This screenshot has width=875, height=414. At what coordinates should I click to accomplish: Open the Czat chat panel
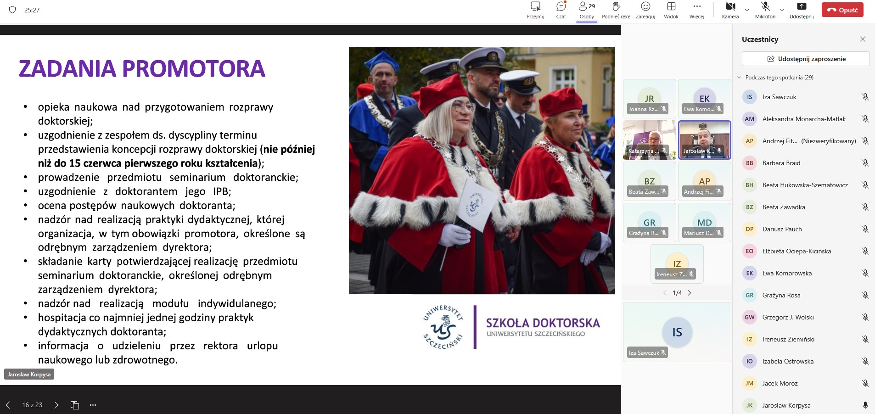coord(561,10)
